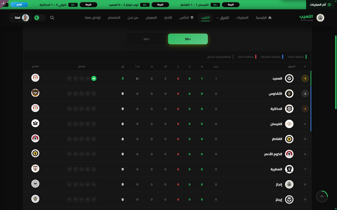Click the القادم column header
This screenshot has height=210, width=337.
pos(35,66)
